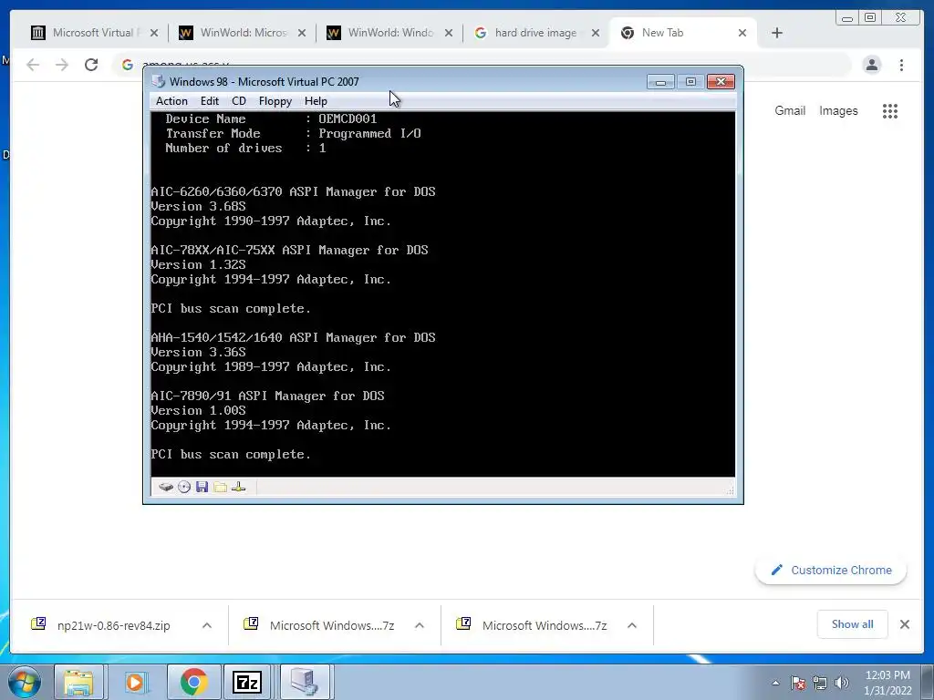Click the Chrome icon in the taskbar
The image size is (934, 700).
pos(193,682)
